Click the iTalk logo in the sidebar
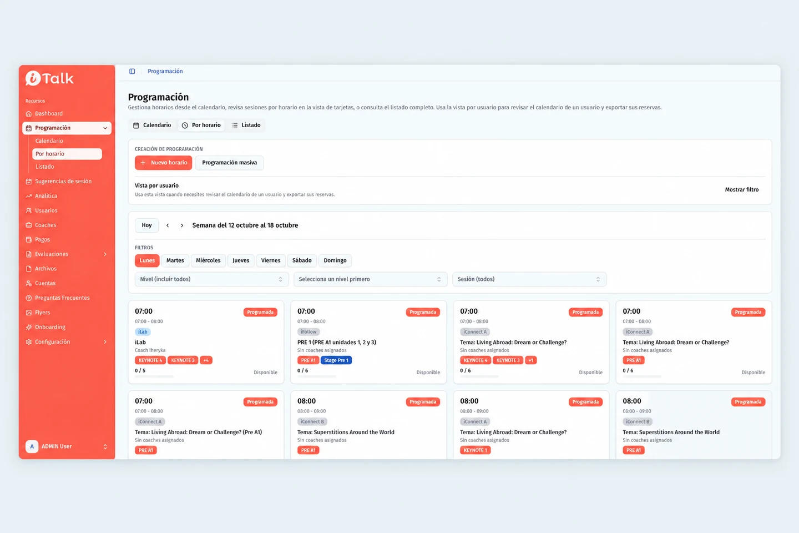Screen dimensions: 799x533 coord(49,79)
